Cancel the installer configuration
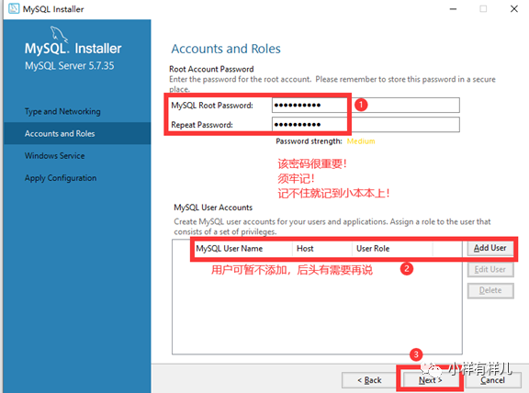529x393 pixels. 492,380
